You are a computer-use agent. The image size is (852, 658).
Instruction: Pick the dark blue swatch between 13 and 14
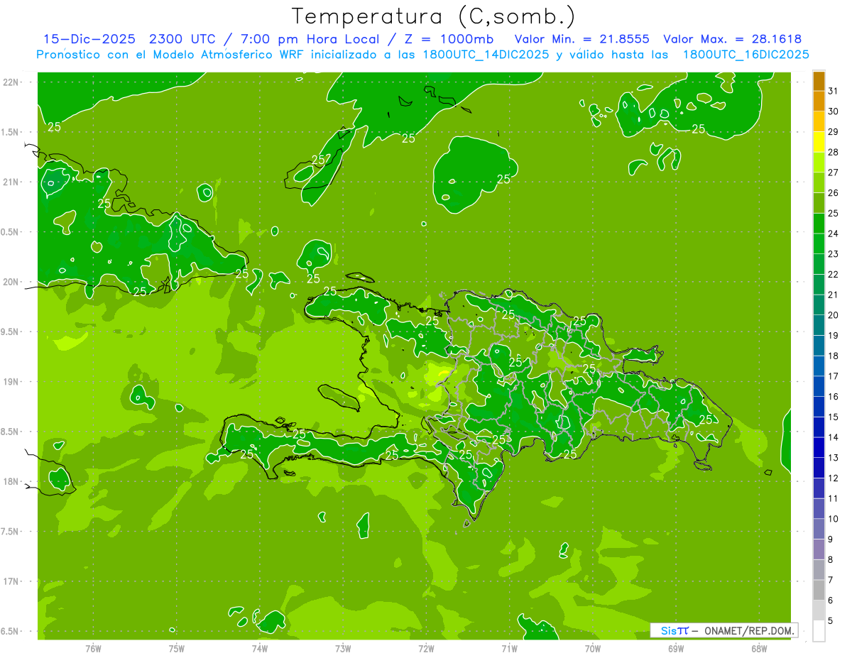819,447
